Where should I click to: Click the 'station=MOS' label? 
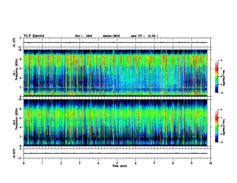point(111,36)
